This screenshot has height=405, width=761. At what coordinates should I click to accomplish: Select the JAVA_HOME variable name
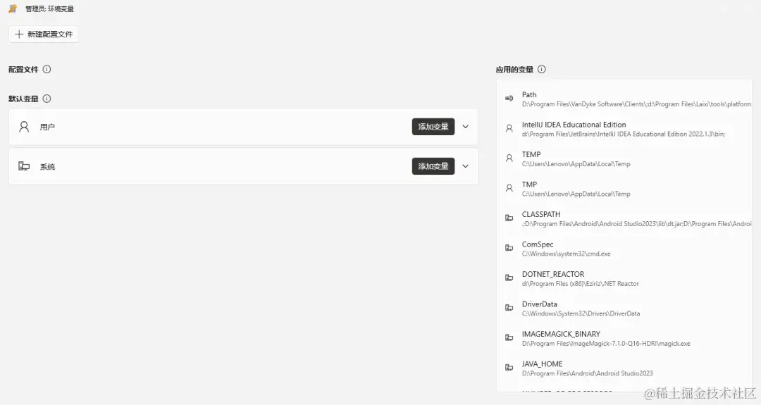542,363
